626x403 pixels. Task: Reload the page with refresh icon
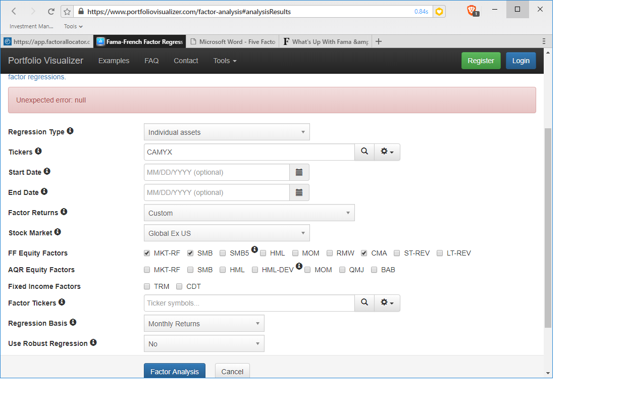point(51,11)
